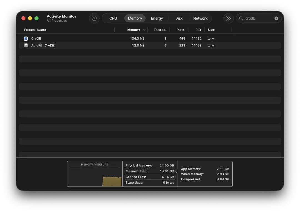Click the Swap Used 0 bytes value

point(169,183)
